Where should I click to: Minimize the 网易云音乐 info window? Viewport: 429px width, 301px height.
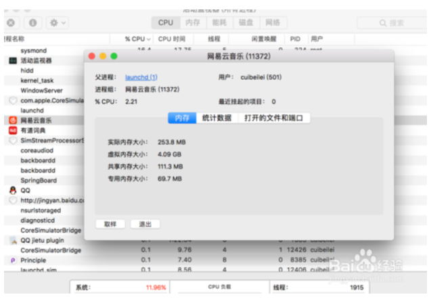103,56
